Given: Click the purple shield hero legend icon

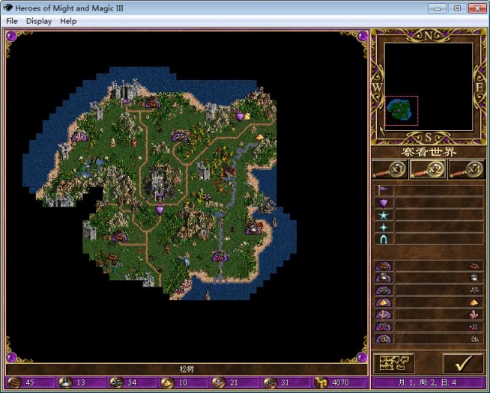Looking at the screenshot, I should pyautogui.click(x=383, y=203).
